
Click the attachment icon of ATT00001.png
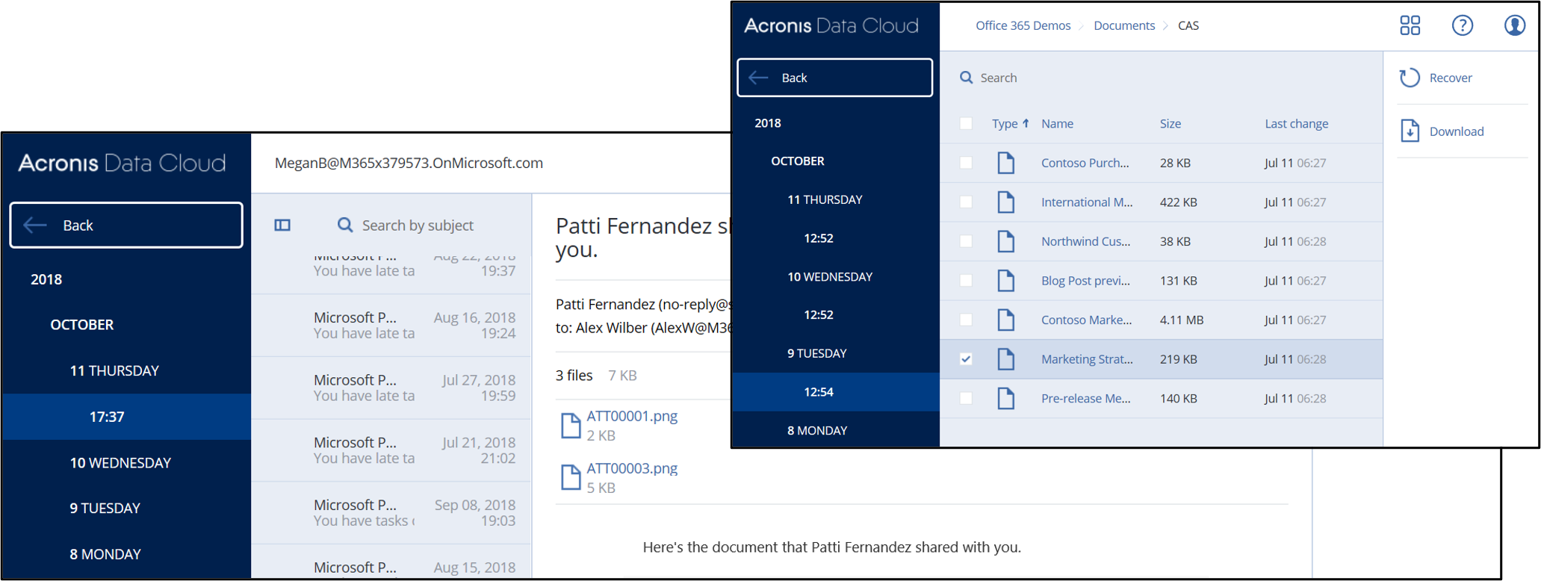tap(571, 426)
